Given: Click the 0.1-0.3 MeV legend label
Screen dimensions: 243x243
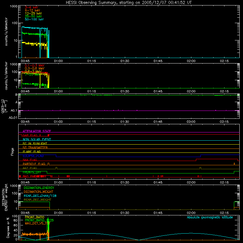Looking at the screenshot, I should click(35, 65).
